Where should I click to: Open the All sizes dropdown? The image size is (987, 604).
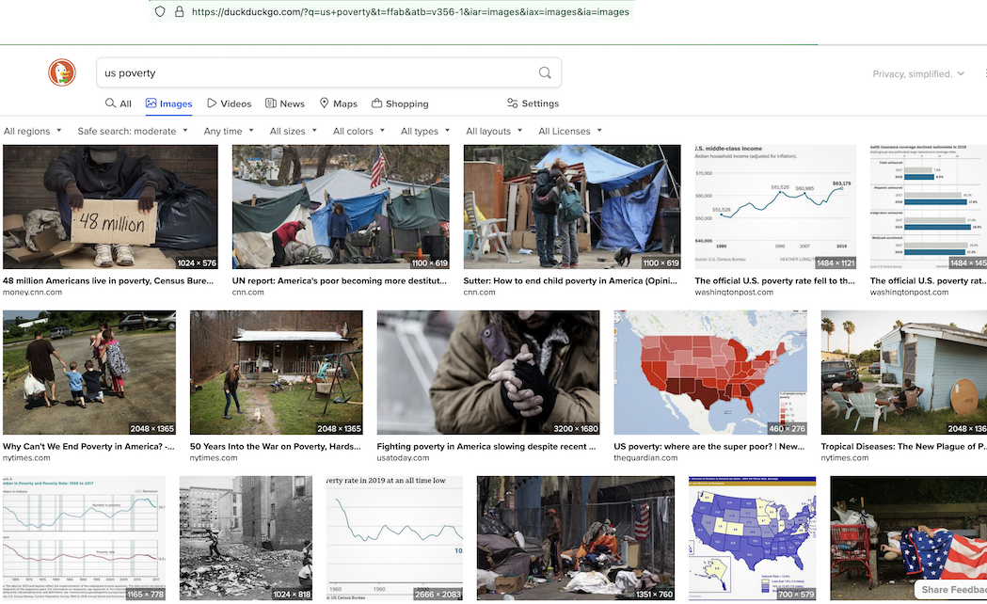tap(294, 131)
